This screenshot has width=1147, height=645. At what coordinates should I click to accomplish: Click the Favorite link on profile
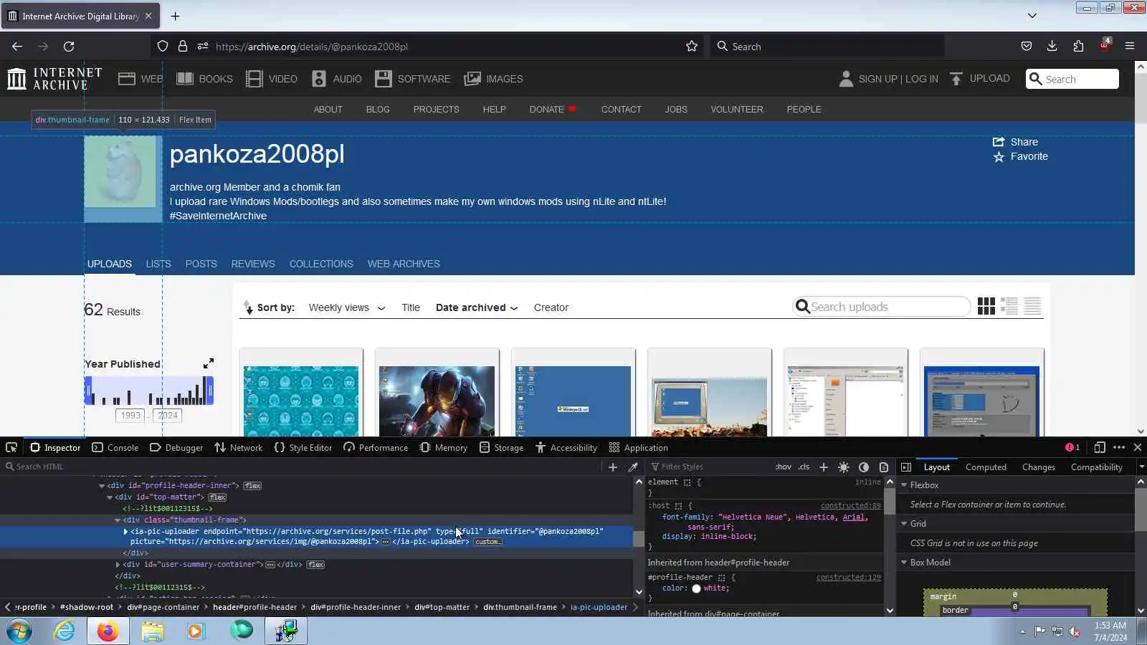pos(1020,156)
